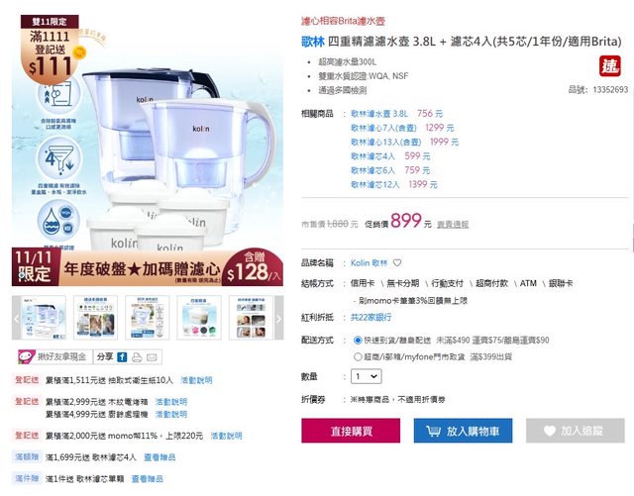Open 濾心相容Brita濾水壺 category link
This screenshot has height=496, width=634.
[343, 21]
